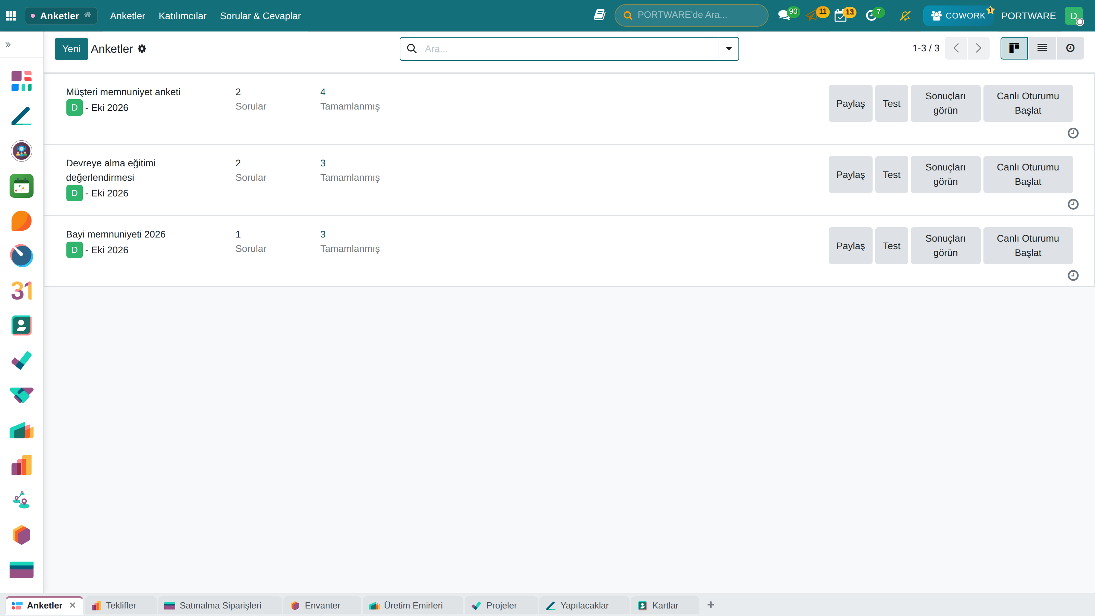Go to next page of records

pos(978,48)
